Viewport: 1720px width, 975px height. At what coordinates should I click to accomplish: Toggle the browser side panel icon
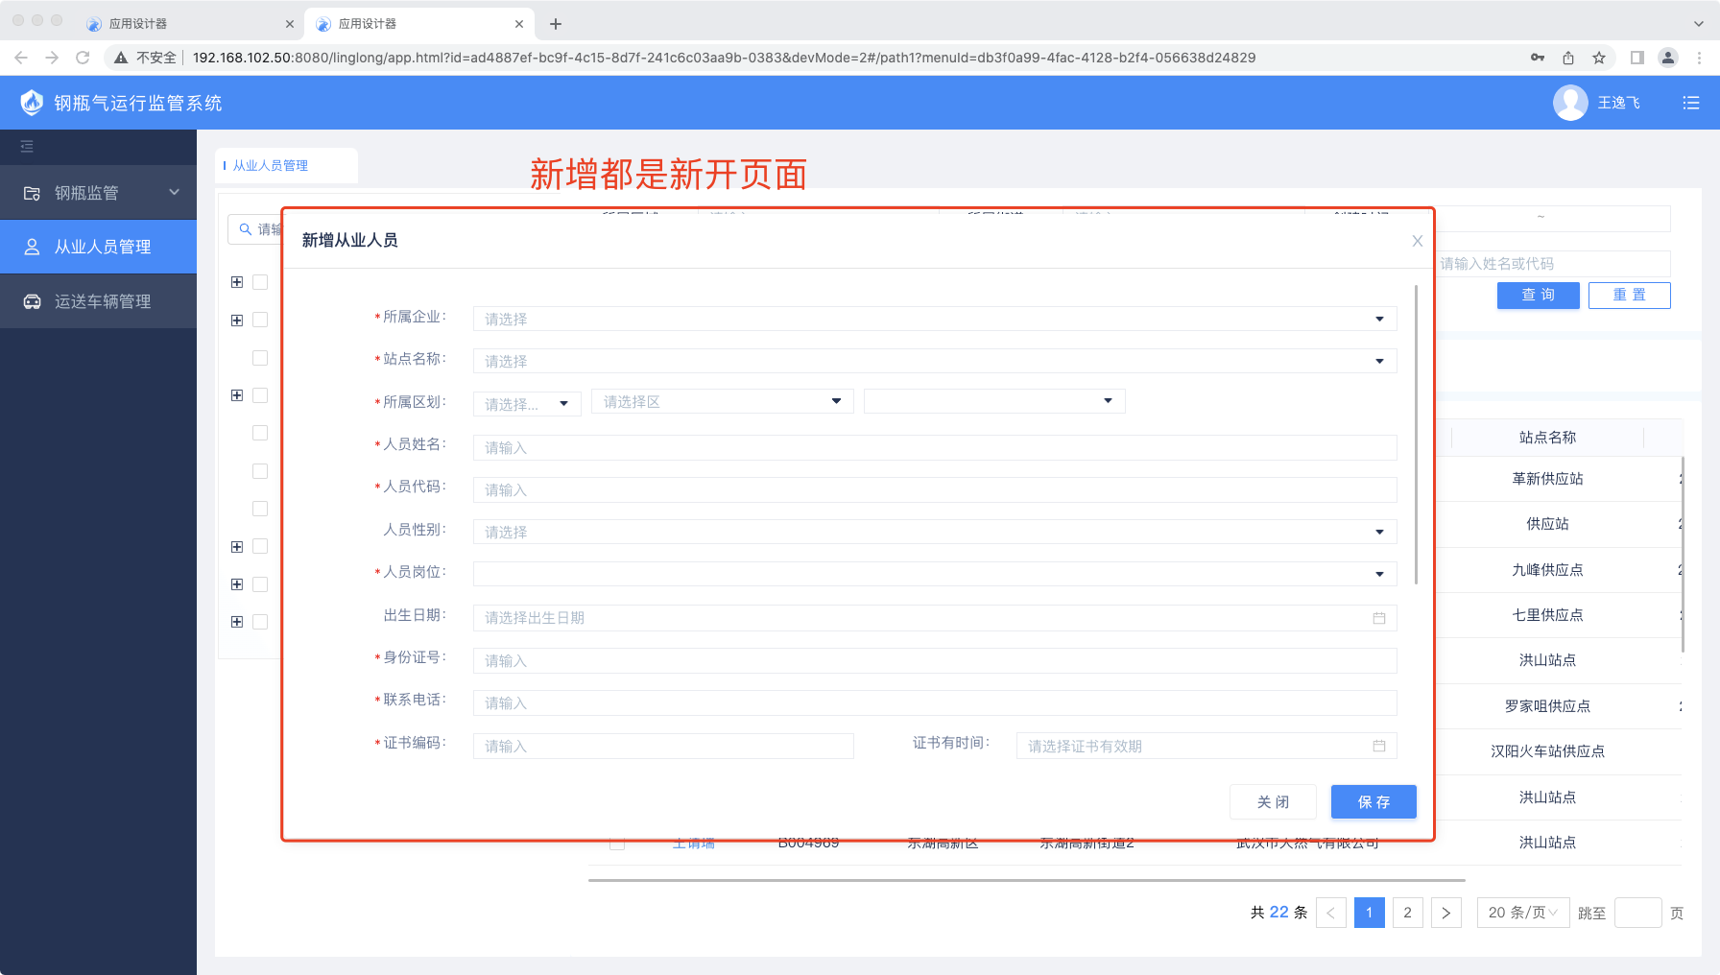coord(1637,58)
